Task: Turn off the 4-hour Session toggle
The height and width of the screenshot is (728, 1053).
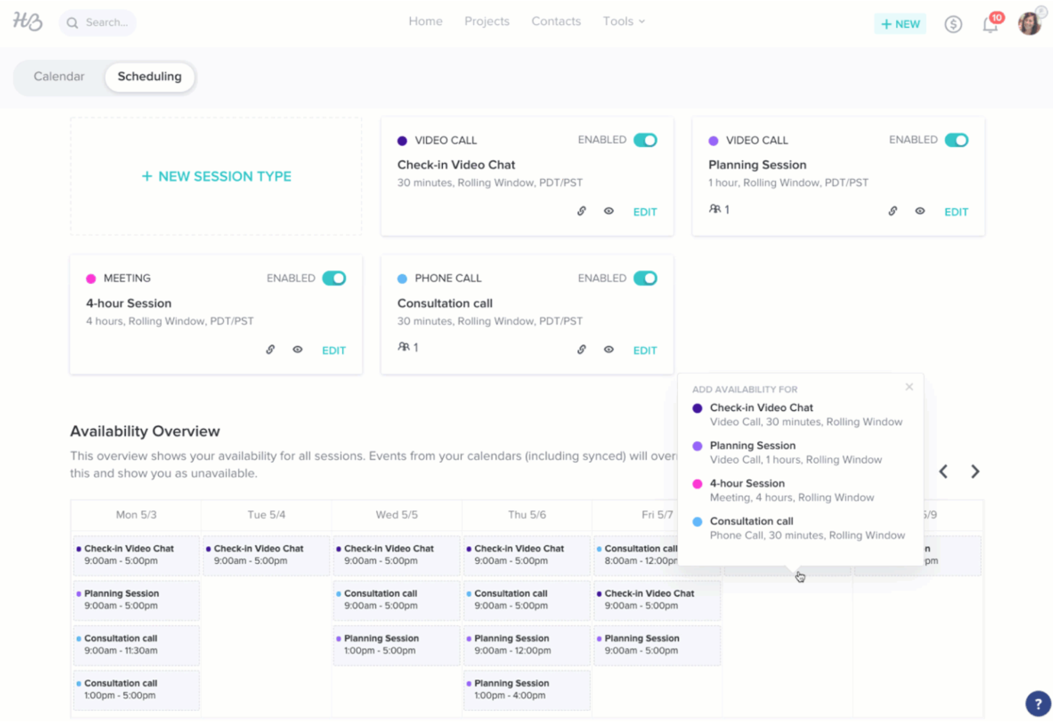Action: 334,279
